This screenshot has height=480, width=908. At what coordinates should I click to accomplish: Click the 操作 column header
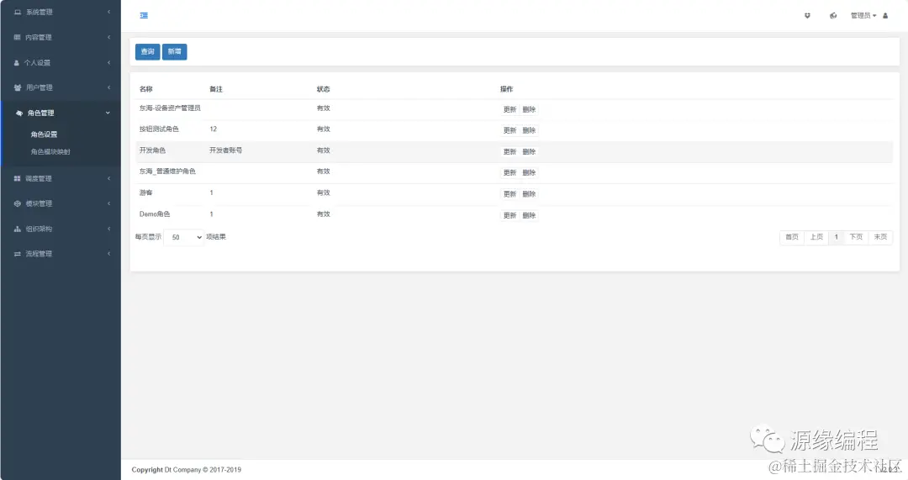tap(507, 89)
